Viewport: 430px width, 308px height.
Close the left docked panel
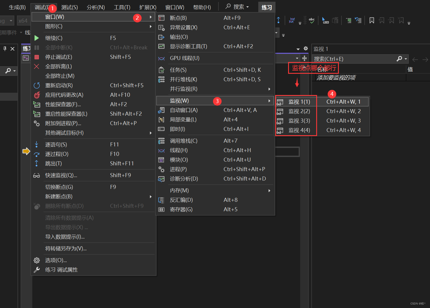tap(12, 49)
